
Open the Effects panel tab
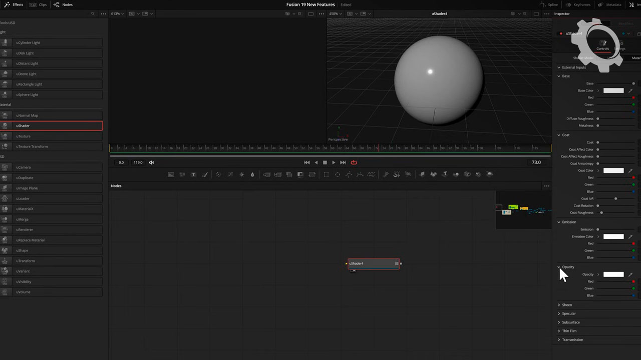click(14, 4)
